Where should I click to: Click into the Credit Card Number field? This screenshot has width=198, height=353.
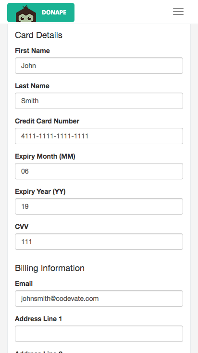tap(99, 136)
